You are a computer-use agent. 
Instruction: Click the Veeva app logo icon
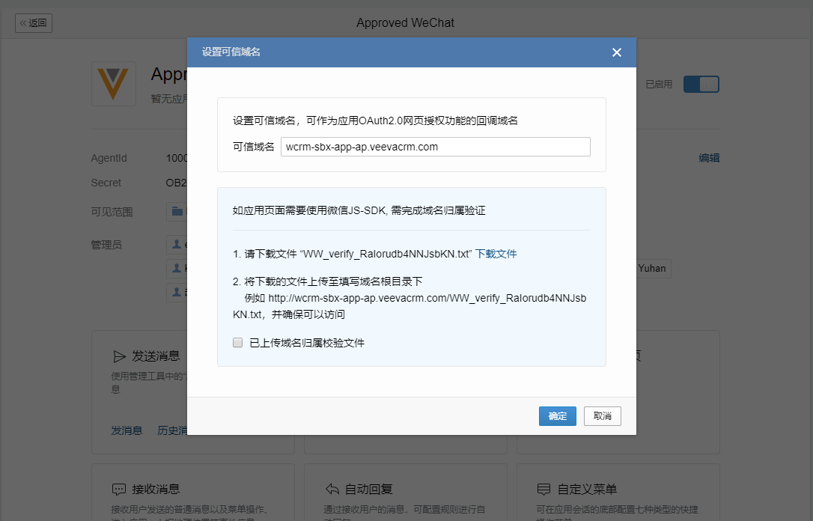point(114,83)
